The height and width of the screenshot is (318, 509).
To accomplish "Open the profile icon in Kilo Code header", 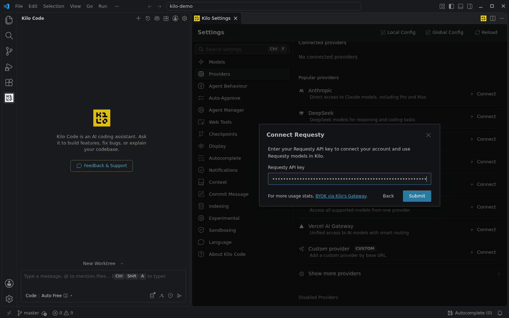I will click(175, 18).
